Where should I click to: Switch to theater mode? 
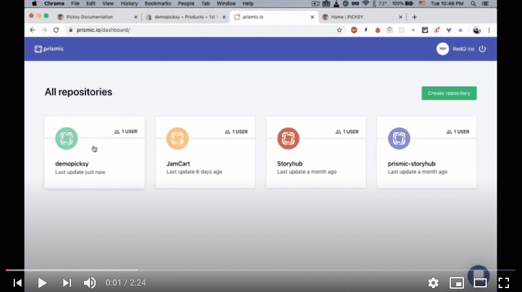coord(480,283)
